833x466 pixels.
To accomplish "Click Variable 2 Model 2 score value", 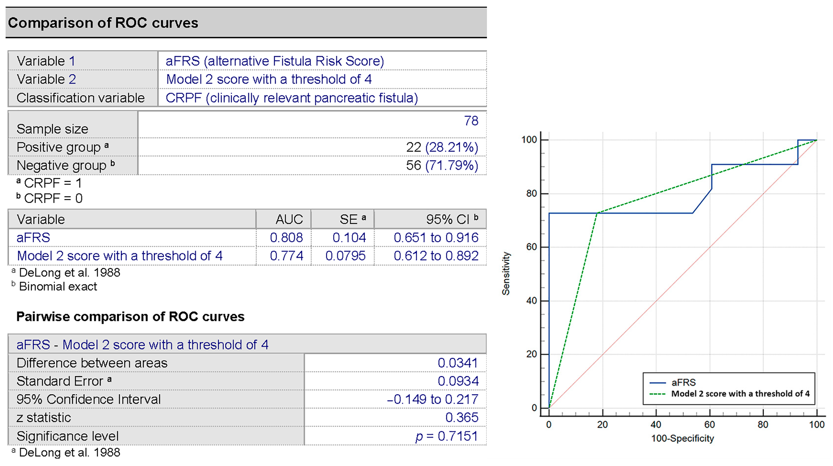I will [269, 79].
